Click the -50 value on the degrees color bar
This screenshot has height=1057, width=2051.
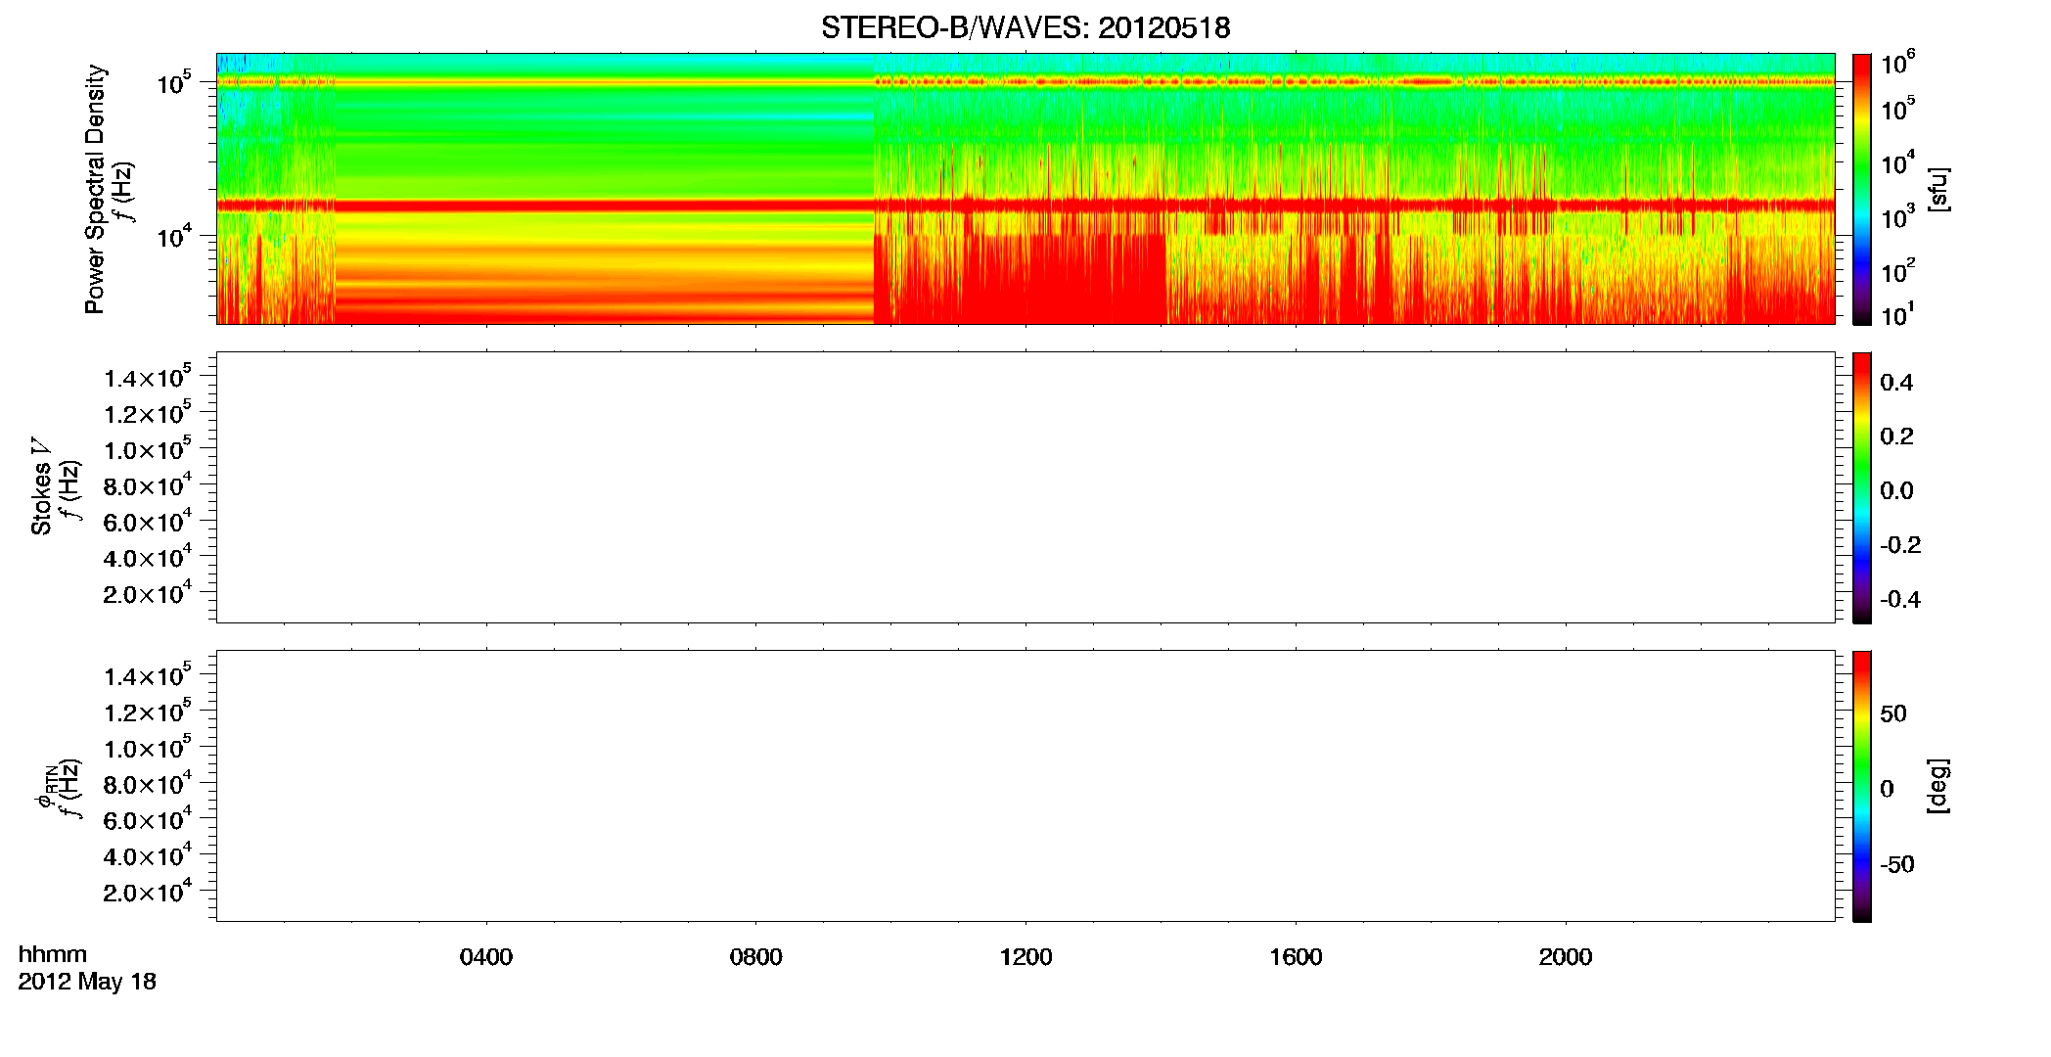[x=1897, y=865]
